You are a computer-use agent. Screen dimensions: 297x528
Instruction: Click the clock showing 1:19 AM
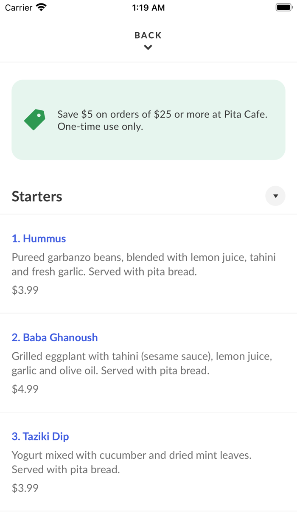(148, 7)
